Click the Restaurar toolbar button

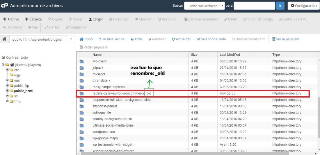167,19
